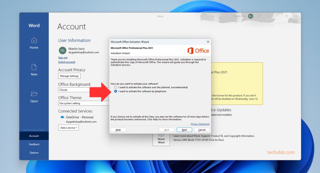Open Feedback in the sidebar

tap(34, 144)
